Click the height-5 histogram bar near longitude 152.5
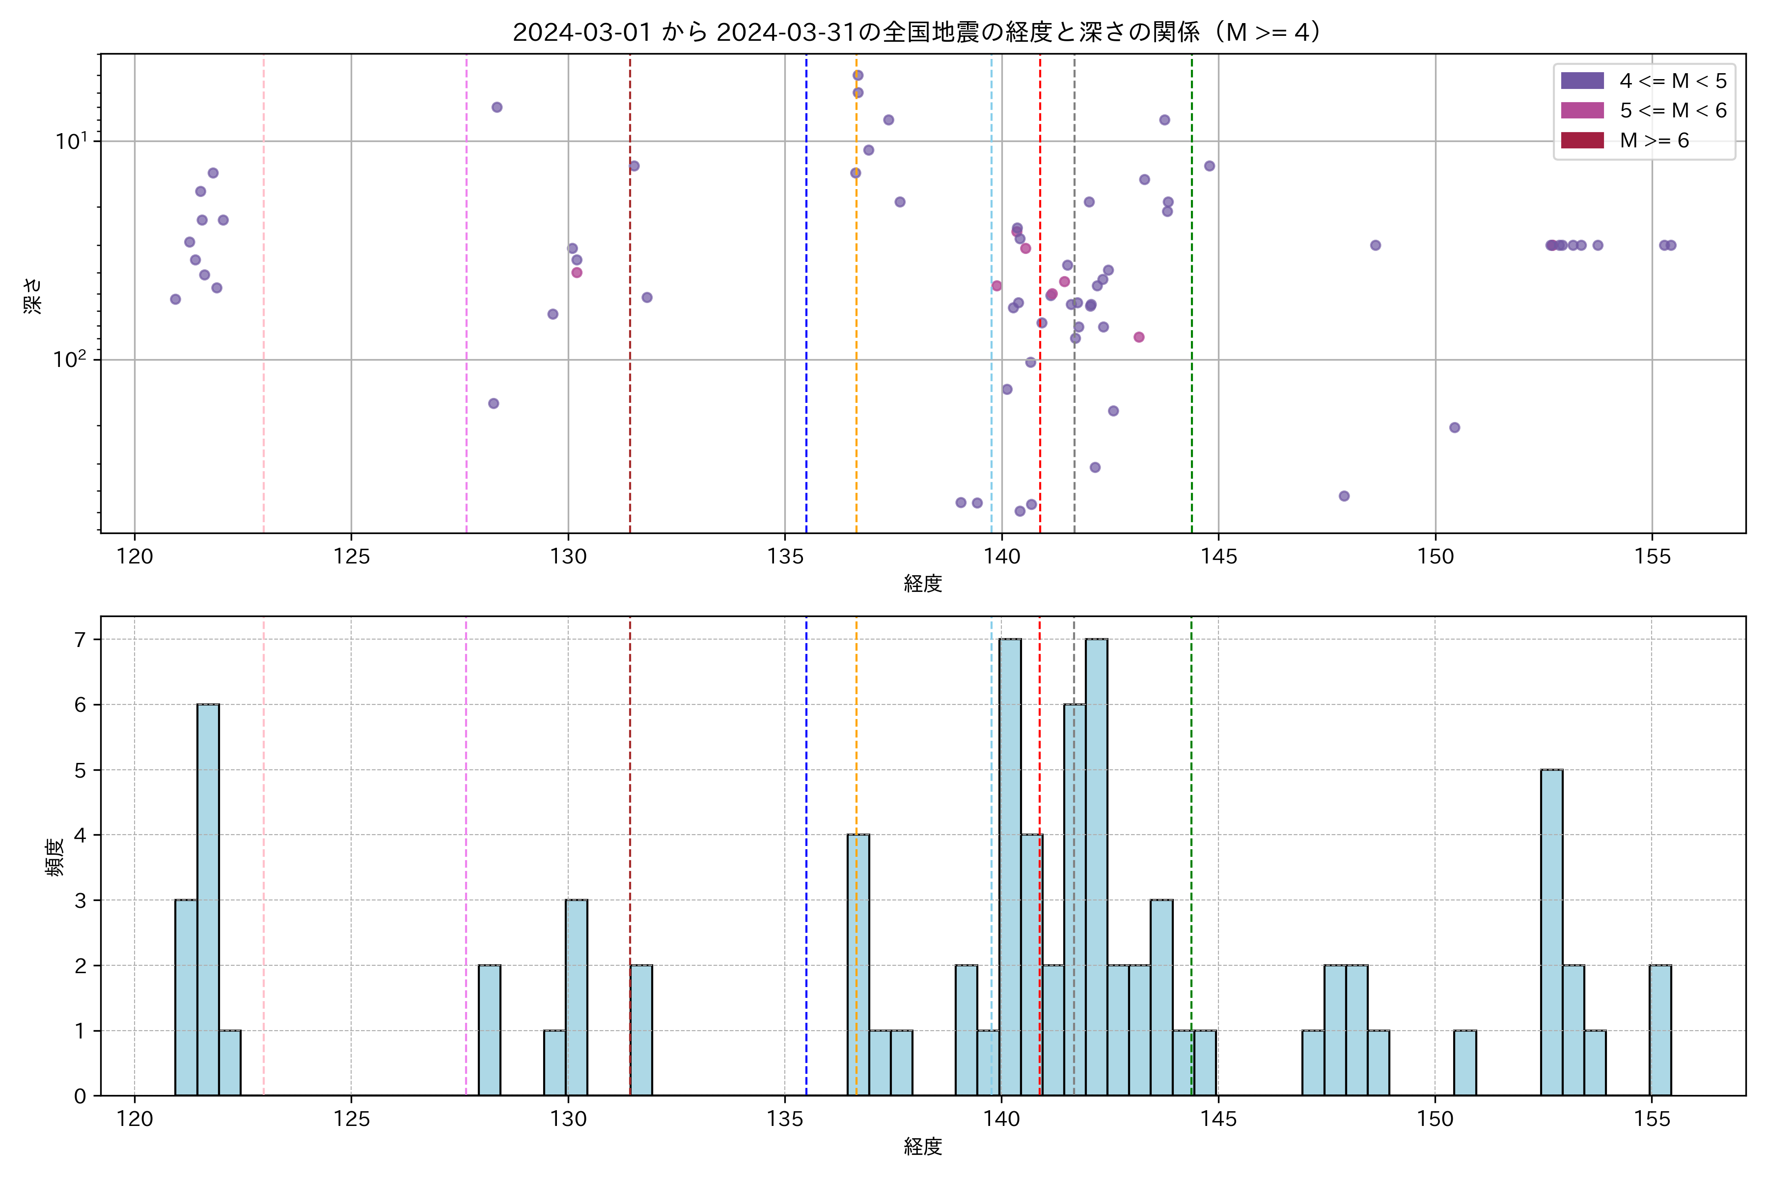Image resolution: width=1768 pixels, height=1179 pixels. pos(1551,932)
